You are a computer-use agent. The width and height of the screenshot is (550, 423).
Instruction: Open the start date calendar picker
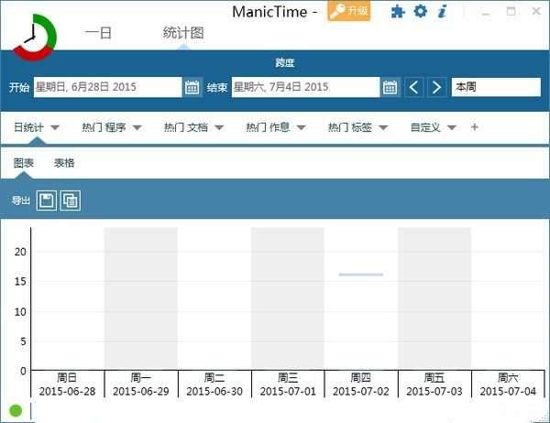pos(192,87)
